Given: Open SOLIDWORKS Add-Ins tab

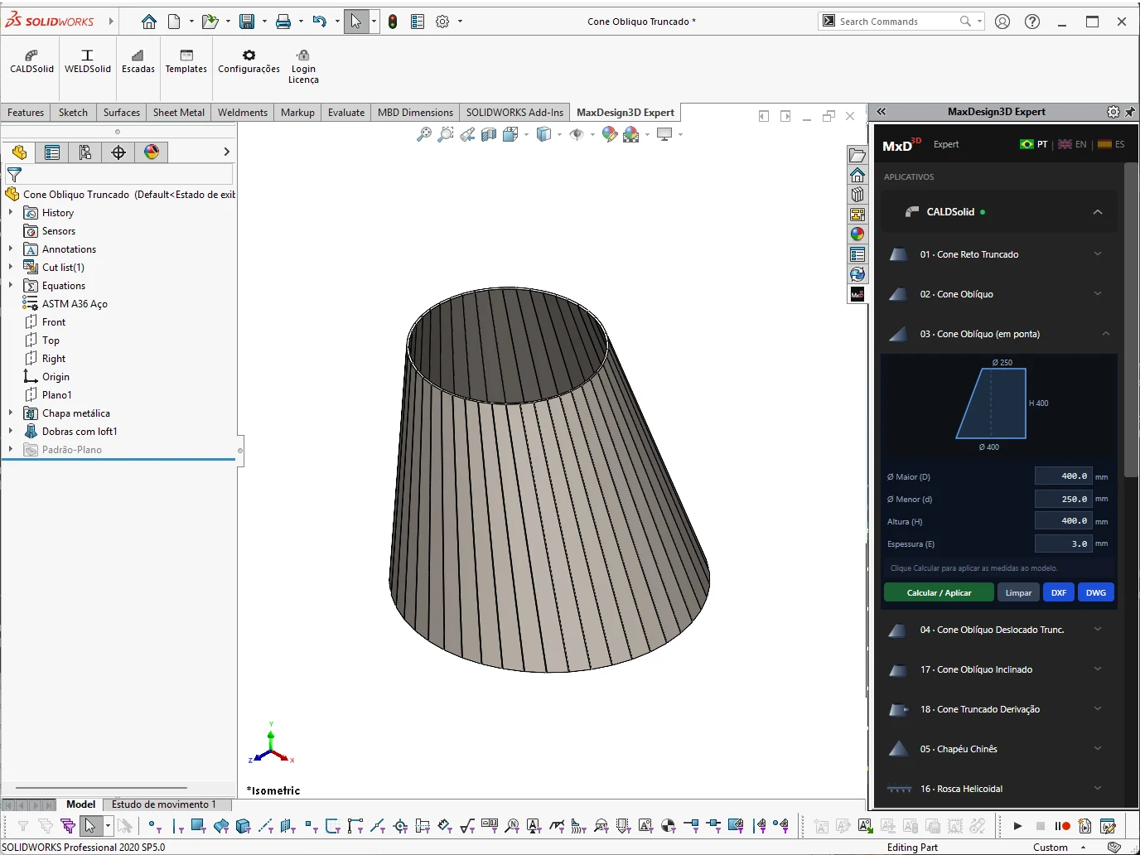Looking at the screenshot, I should pyautogui.click(x=514, y=113).
